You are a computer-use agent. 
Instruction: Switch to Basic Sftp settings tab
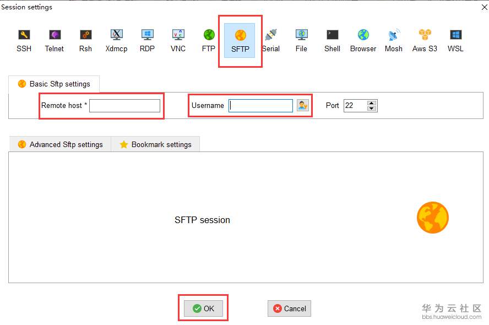54,84
